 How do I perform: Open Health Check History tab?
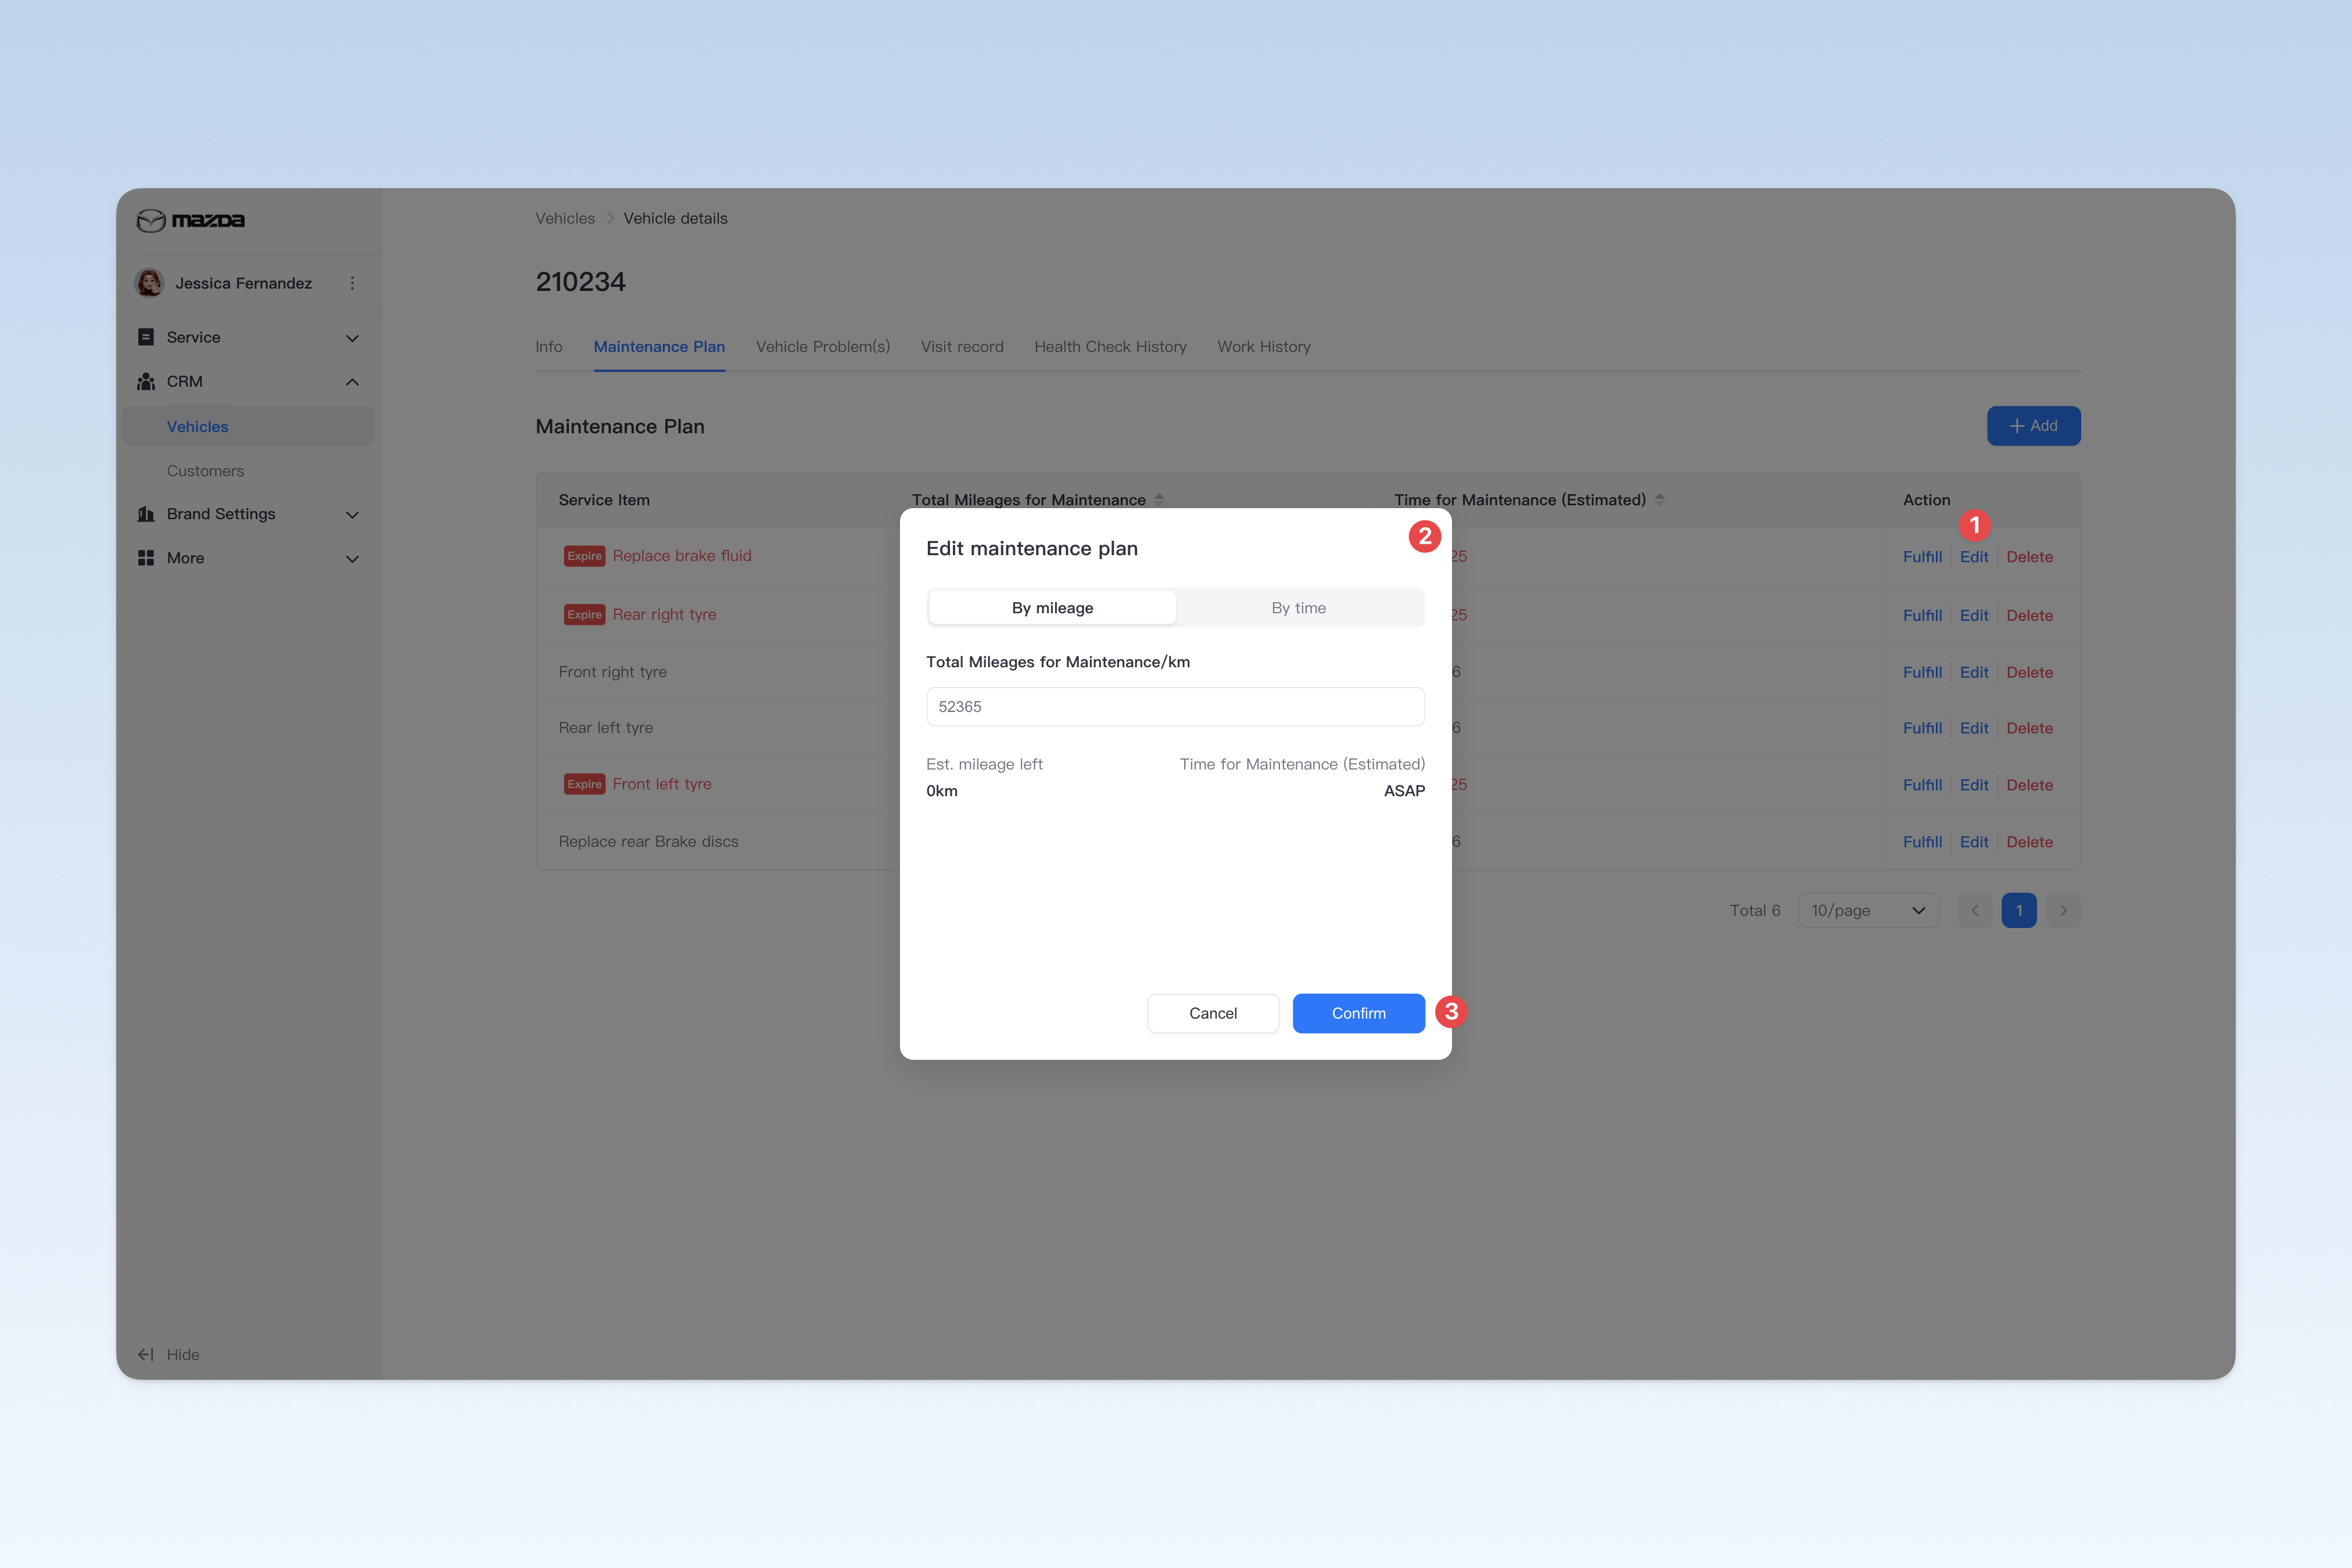1110,346
